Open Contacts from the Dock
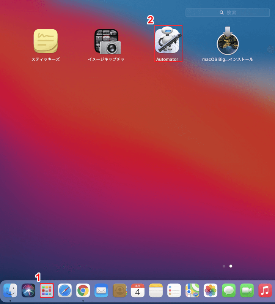 (x=119, y=290)
